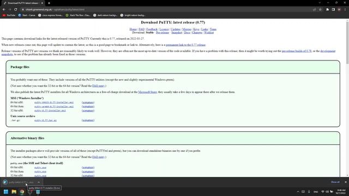Click the browser forward arrow
Viewport: 349px width, 196px height.
pos(10,10)
